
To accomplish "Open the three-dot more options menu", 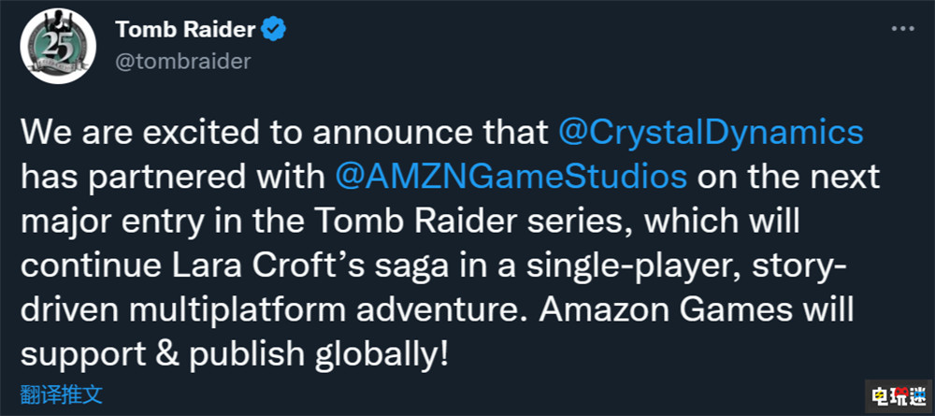I will pyautogui.click(x=904, y=29).
